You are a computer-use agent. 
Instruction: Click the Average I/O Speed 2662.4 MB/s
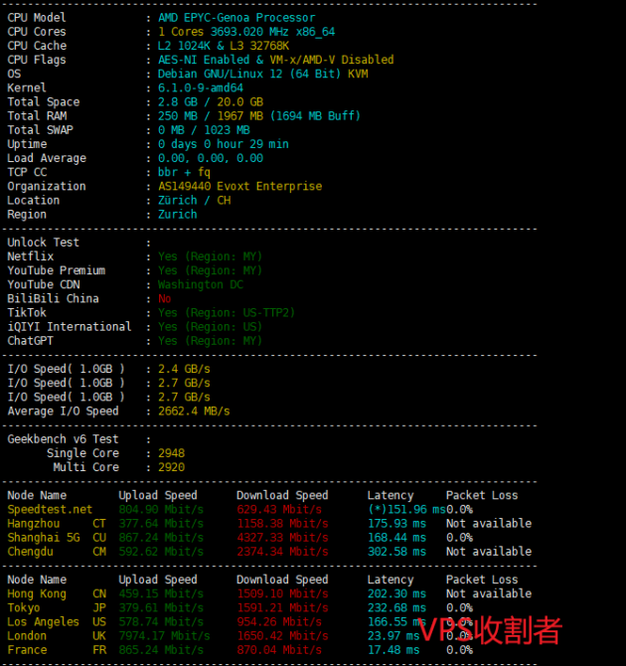pyautogui.click(x=194, y=411)
